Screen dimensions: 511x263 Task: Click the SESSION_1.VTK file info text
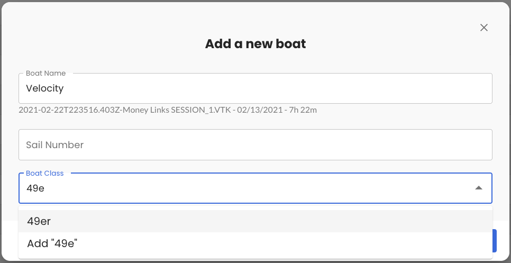point(167,110)
